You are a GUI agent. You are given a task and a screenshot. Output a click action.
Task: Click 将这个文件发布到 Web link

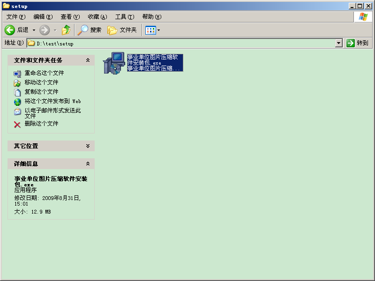(52, 101)
